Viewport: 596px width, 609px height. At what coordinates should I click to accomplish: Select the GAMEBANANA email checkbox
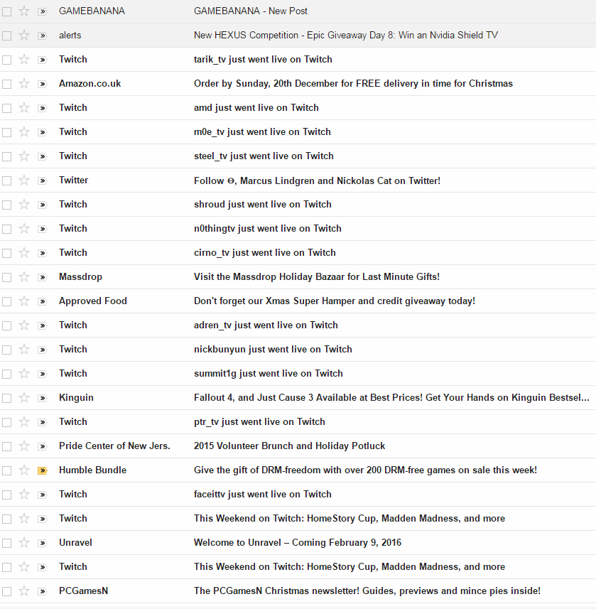coord(6,11)
